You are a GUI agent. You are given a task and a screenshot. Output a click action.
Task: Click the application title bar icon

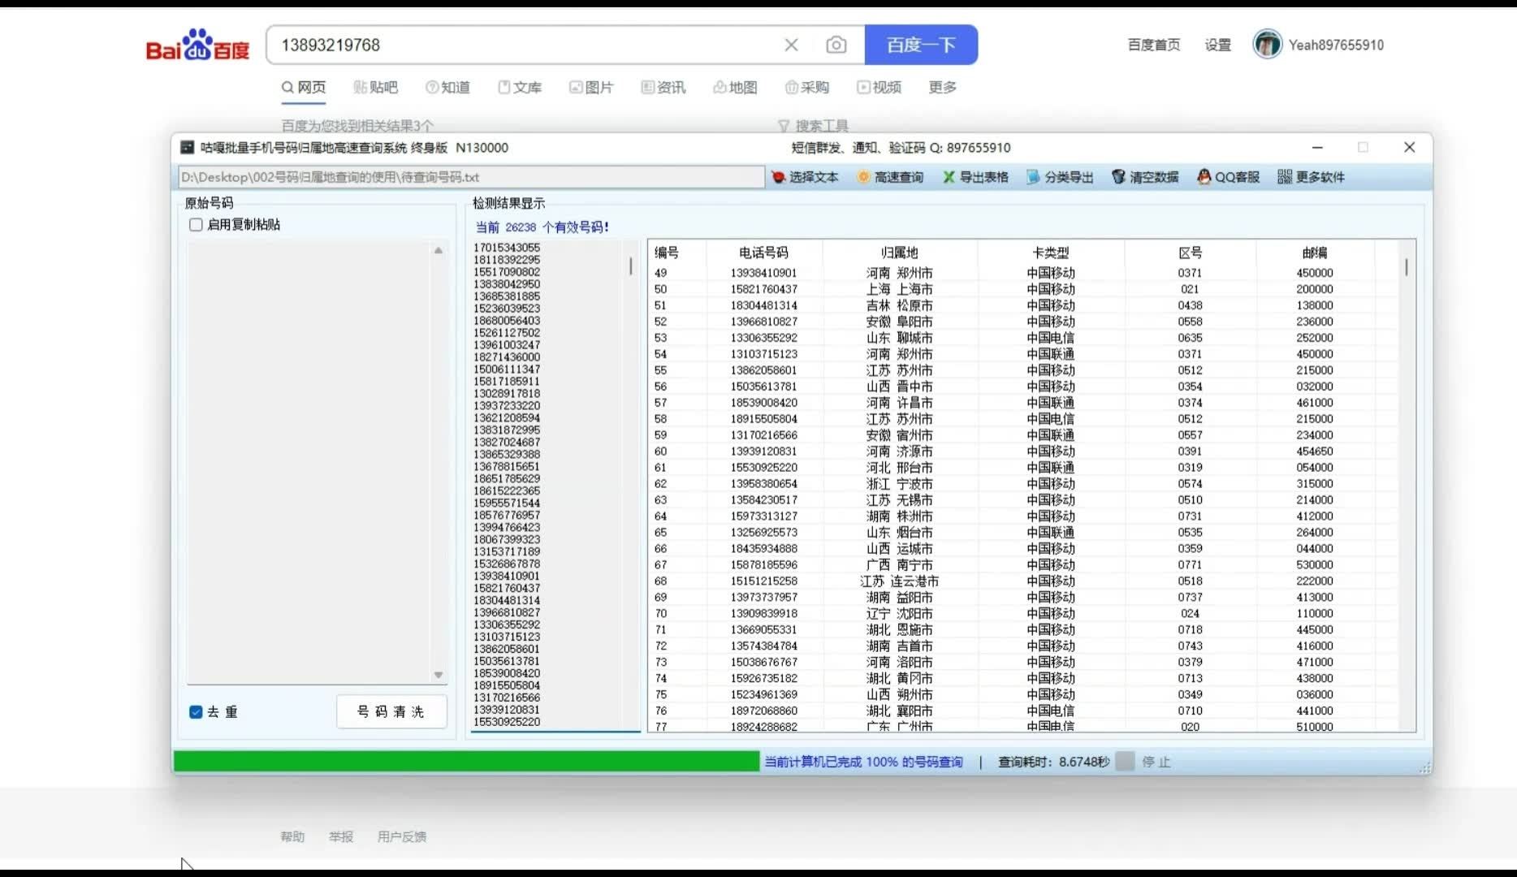click(x=187, y=147)
